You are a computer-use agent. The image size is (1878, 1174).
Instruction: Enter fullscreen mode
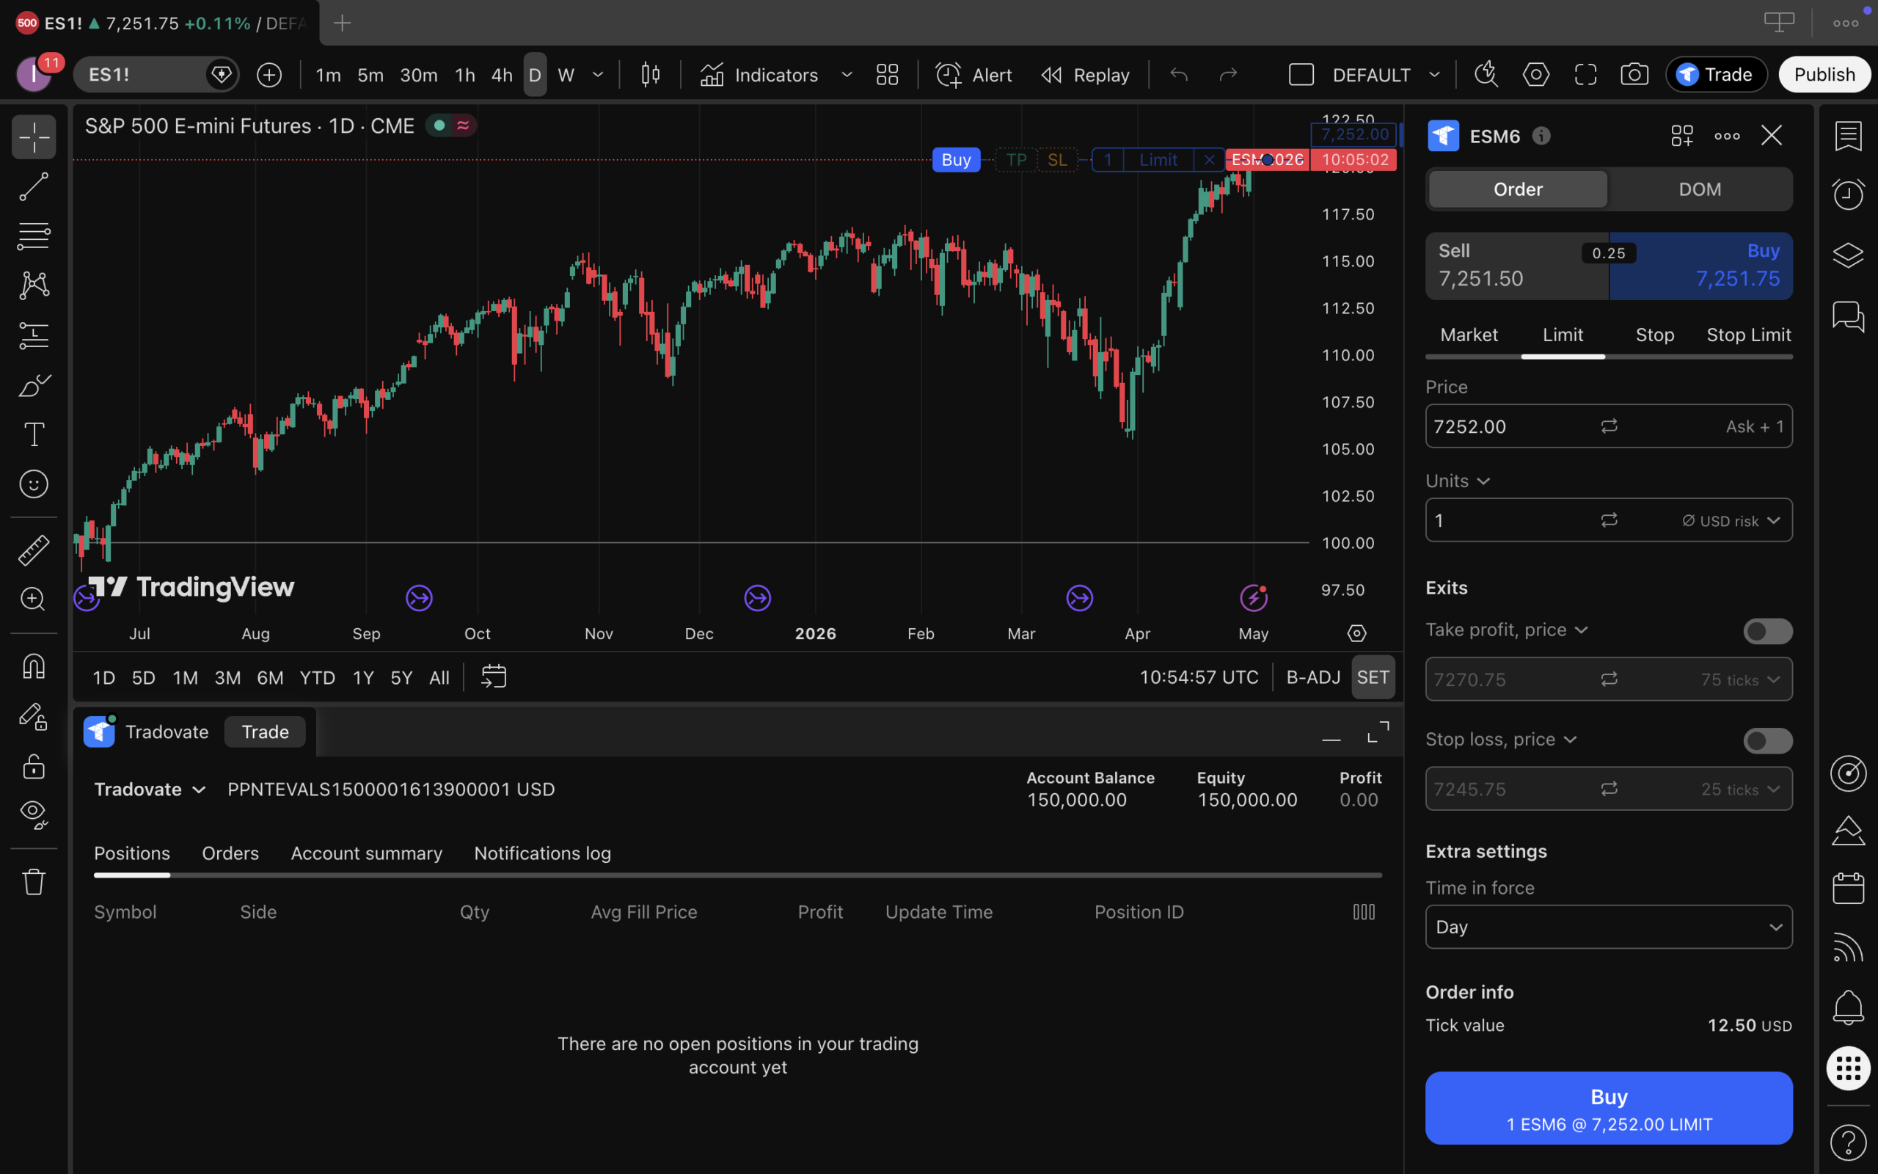1585,75
